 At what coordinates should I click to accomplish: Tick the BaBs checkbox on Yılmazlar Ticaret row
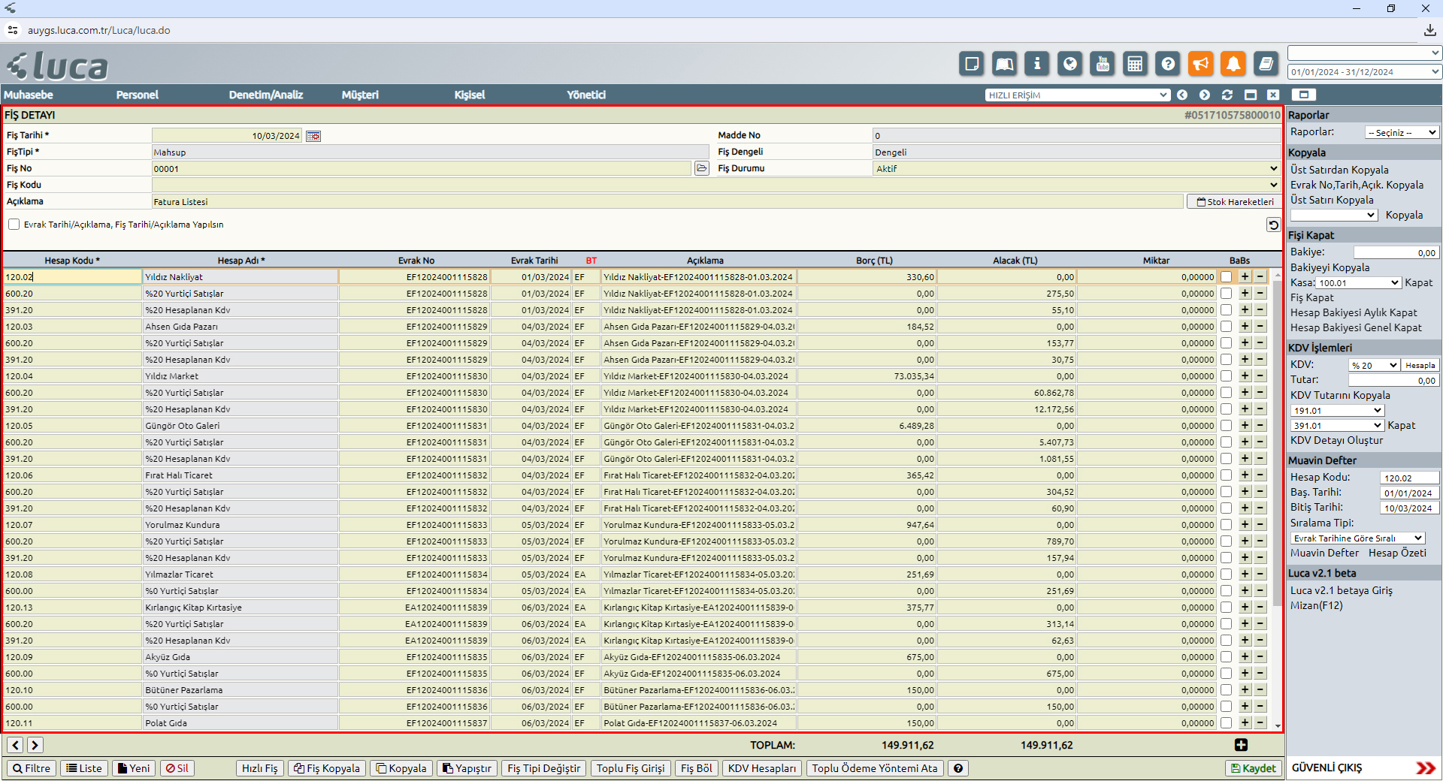point(1227,574)
